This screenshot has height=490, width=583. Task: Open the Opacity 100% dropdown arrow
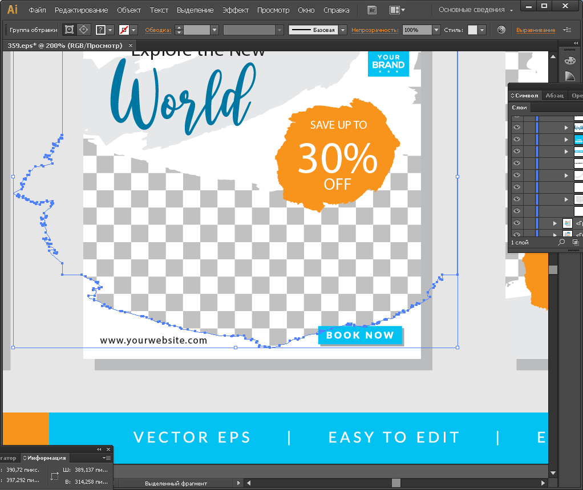click(x=436, y=30)
